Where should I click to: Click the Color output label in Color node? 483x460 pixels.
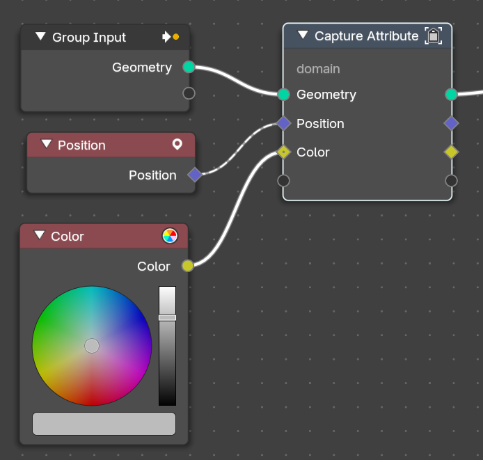(154, 267)
